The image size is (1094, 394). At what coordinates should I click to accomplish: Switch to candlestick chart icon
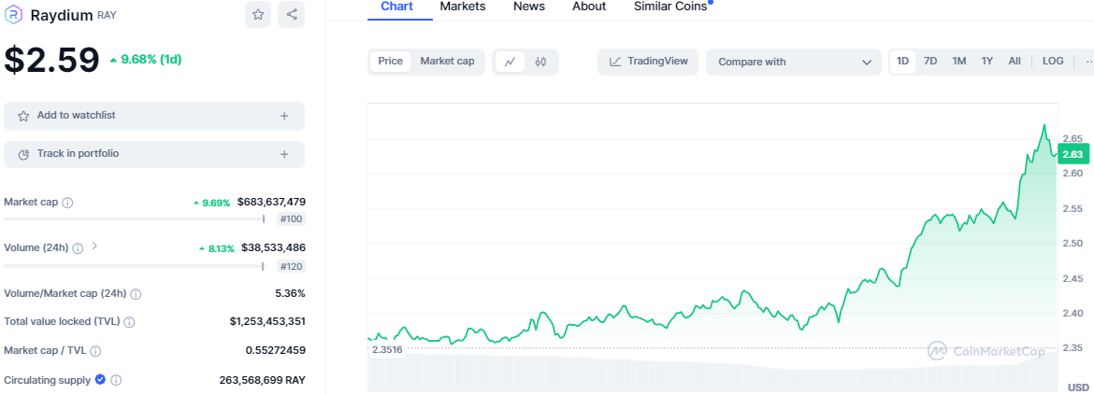[x=540, y=62]
